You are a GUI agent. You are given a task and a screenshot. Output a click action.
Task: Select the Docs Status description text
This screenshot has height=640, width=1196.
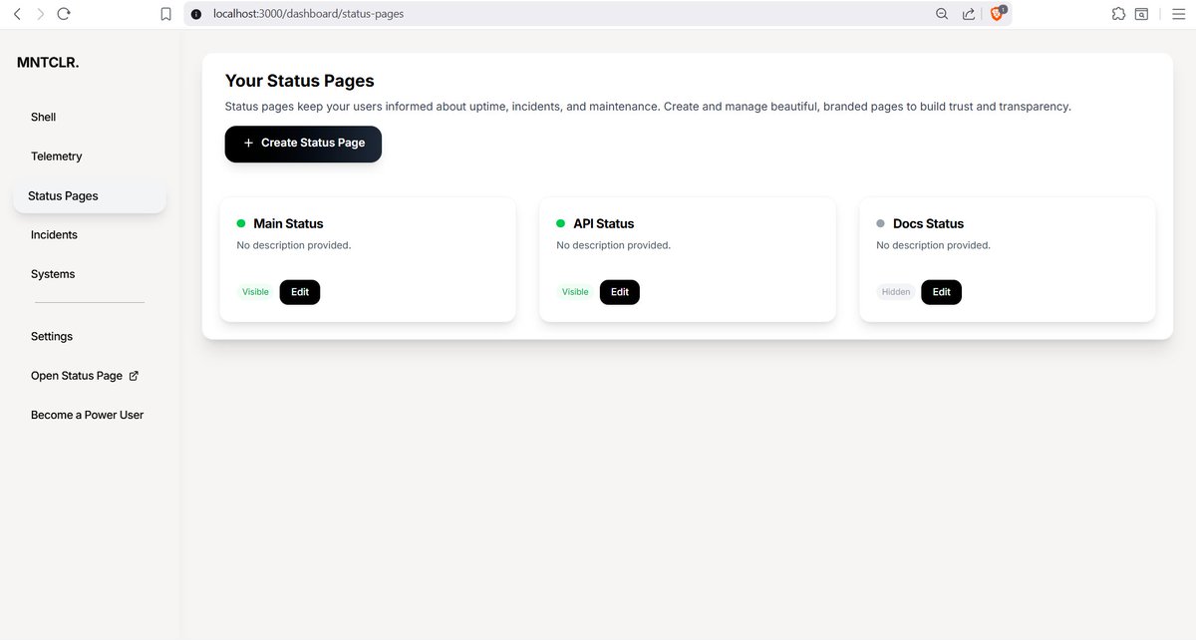point(934,245)
